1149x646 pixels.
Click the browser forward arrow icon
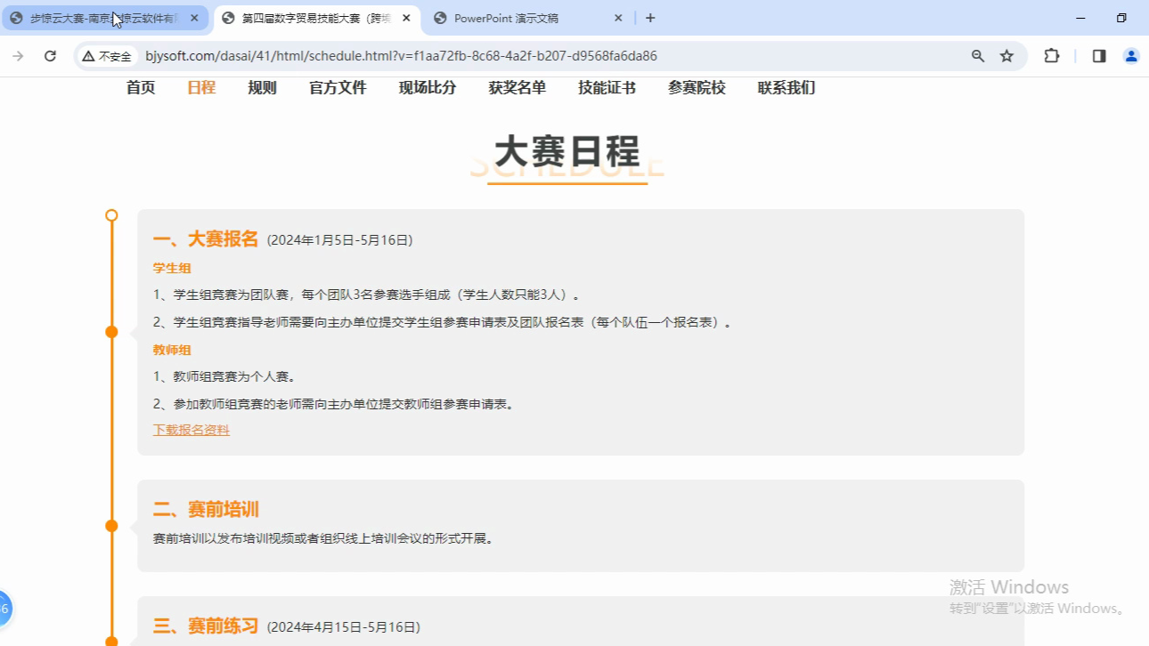pos(18,56)
